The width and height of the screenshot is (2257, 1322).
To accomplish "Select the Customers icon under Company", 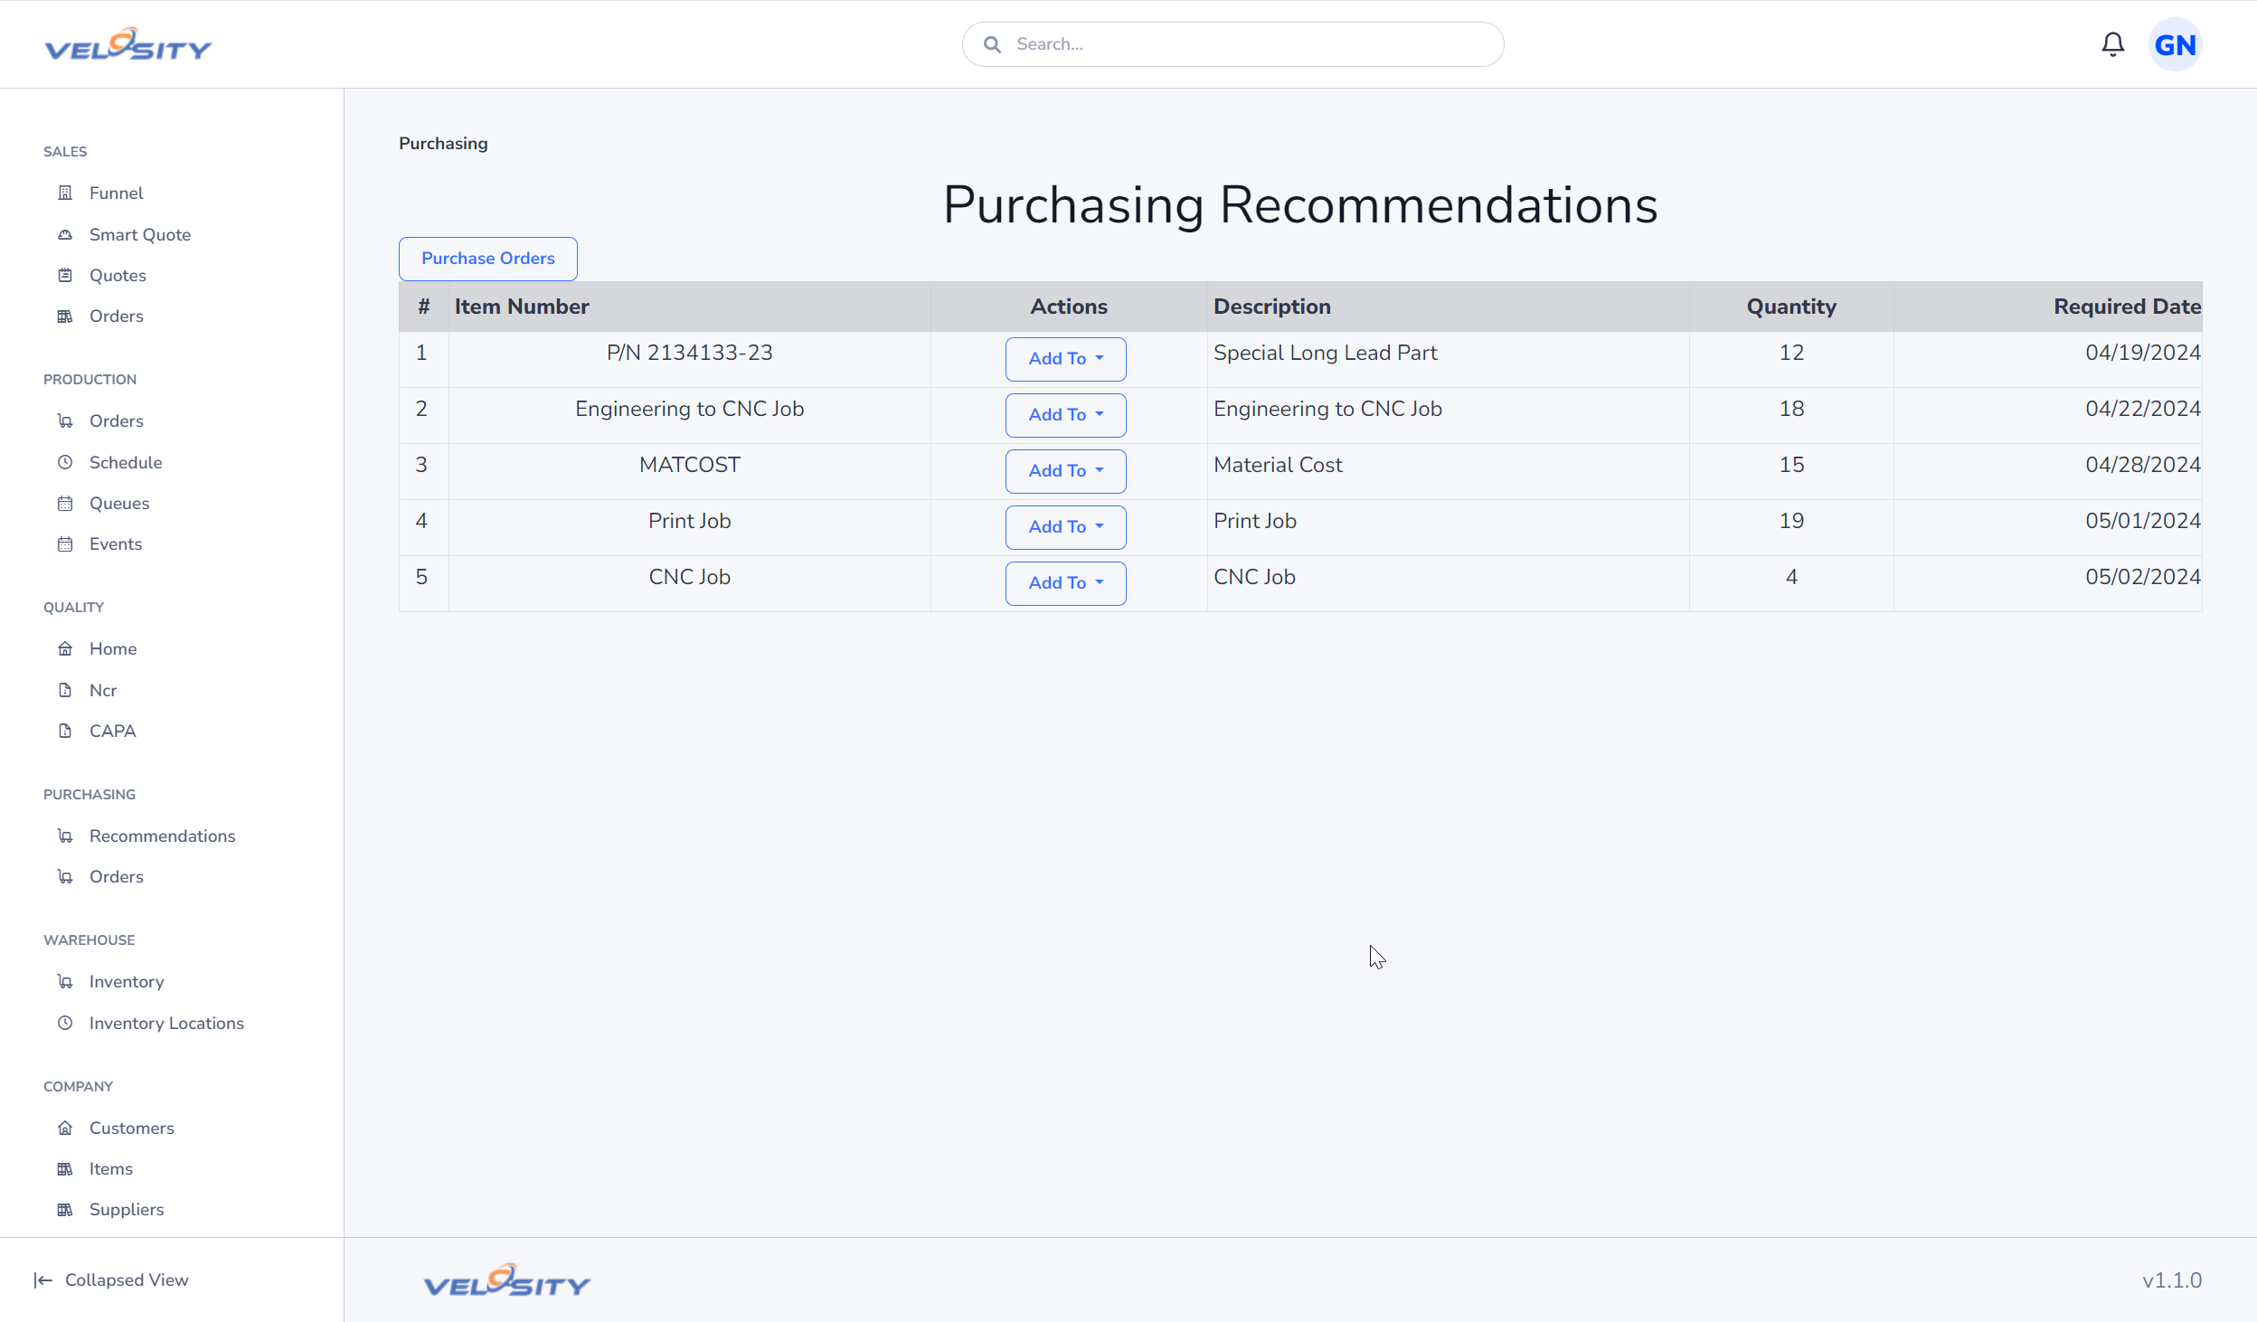I will (x=64, y=1127).
